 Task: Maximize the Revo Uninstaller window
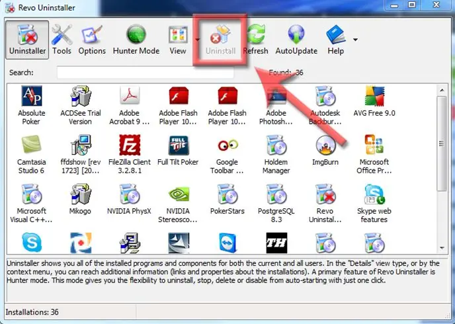click(412, 5)
